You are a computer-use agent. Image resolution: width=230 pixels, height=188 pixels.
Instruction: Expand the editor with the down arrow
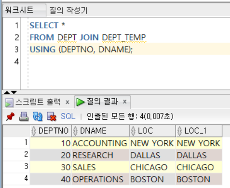pyautogui.click(x=14, y=92)
